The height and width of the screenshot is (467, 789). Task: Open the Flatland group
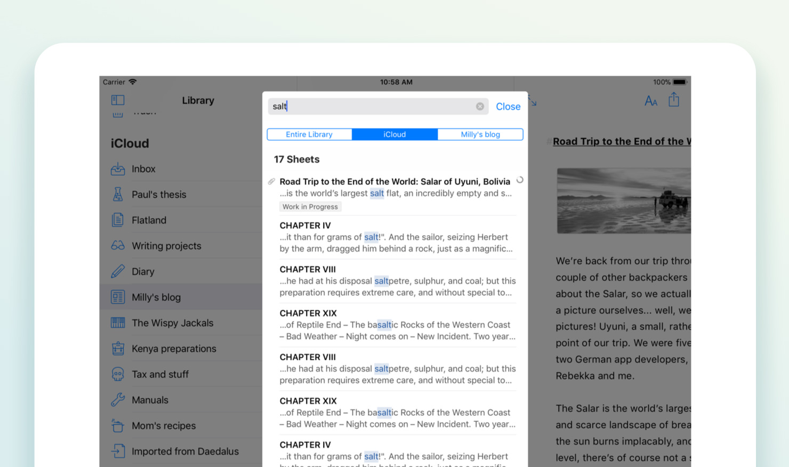[181, 220]
